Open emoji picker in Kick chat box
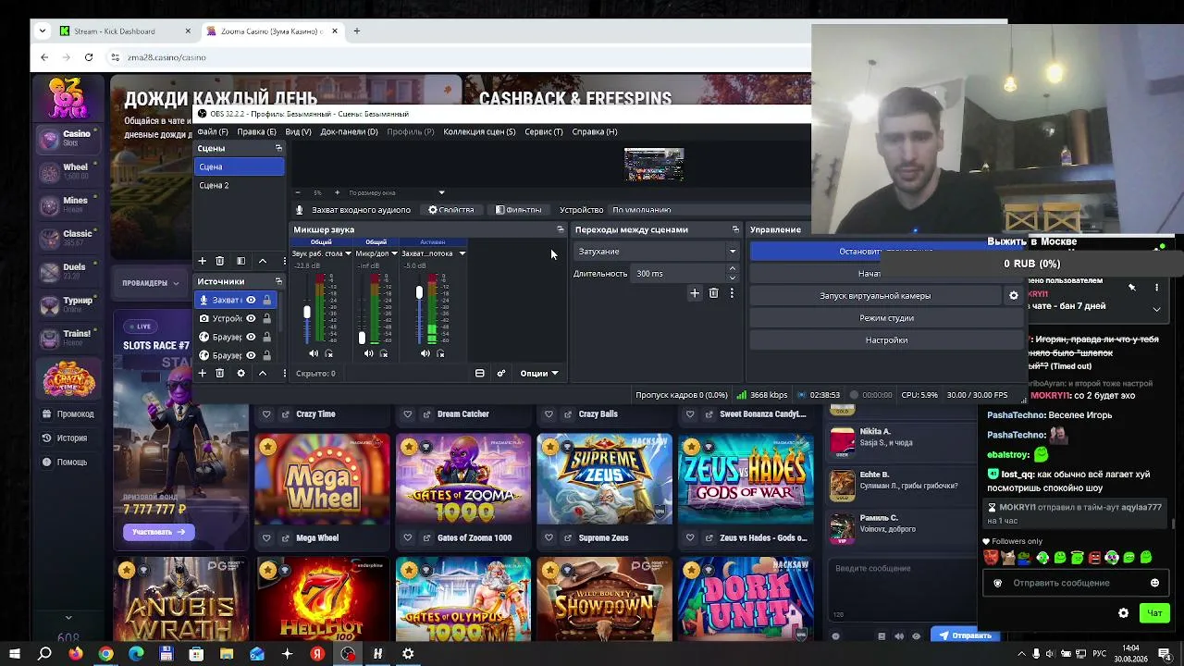The image size is (1184, 666). point(1154,583)
